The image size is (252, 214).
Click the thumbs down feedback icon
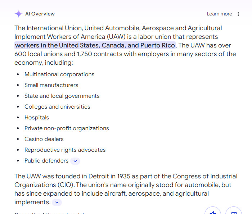234,211
